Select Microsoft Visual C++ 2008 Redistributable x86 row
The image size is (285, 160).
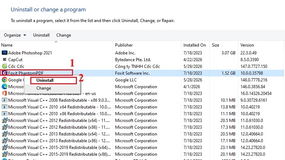pyautogui.click(x=142, y=100)
